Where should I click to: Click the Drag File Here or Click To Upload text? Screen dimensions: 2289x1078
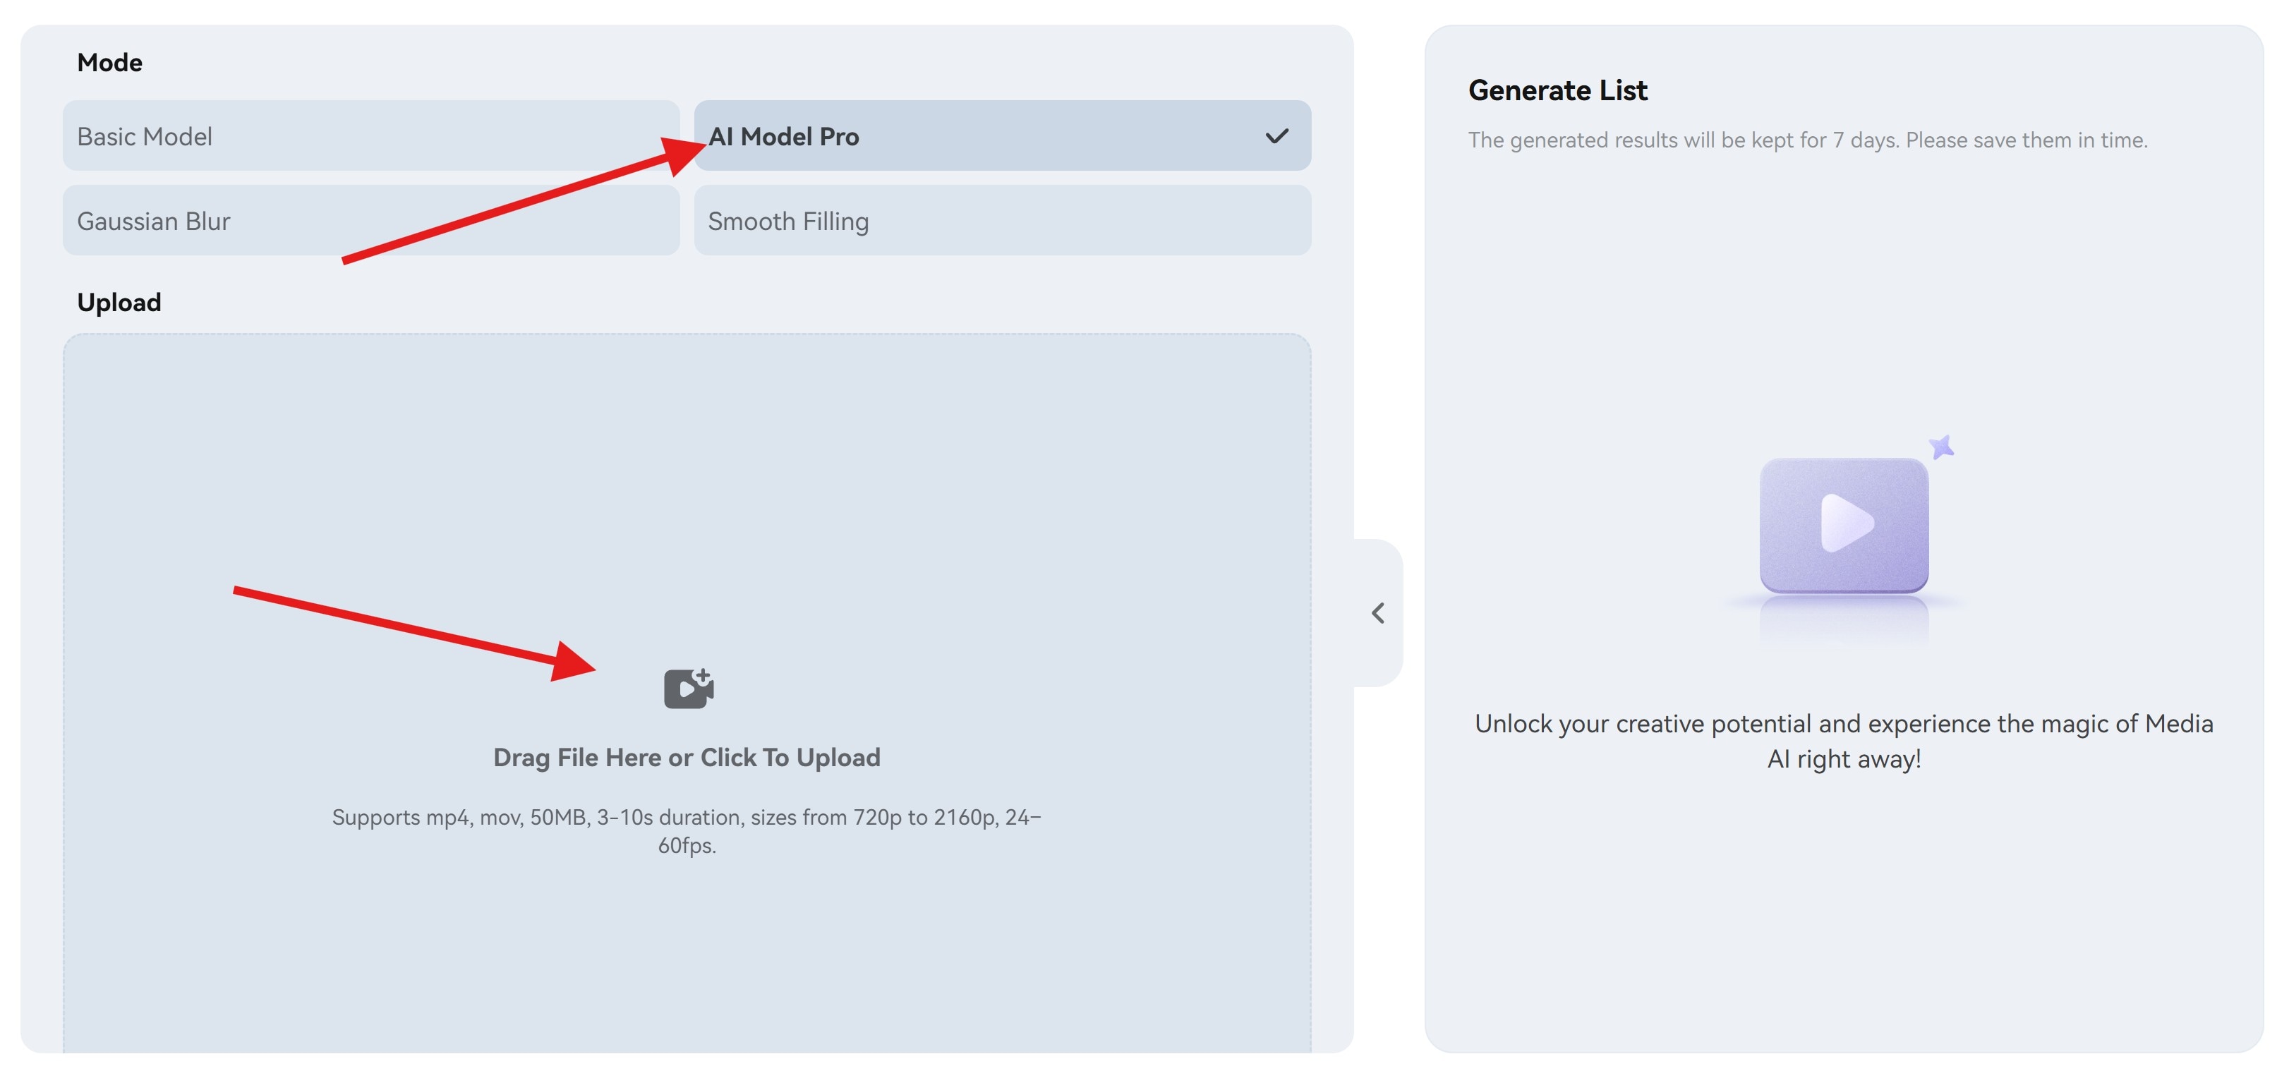[686, 757]
